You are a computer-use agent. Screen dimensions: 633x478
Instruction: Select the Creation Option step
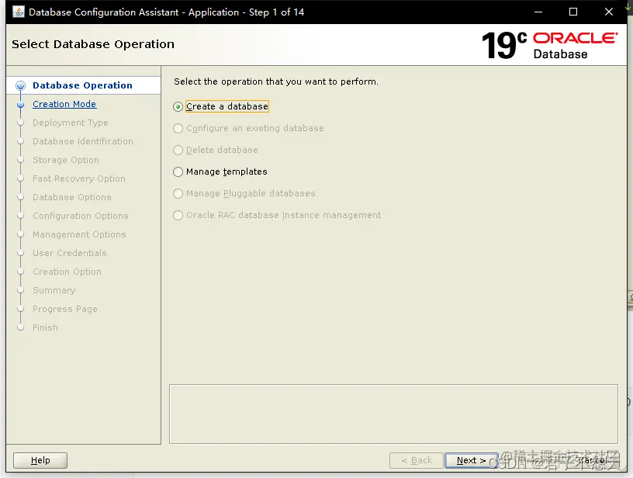click(x=67, y=272)
